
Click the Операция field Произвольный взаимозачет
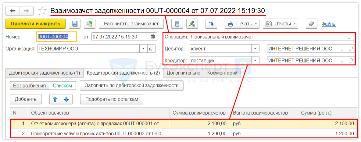[x=268, y=37]
